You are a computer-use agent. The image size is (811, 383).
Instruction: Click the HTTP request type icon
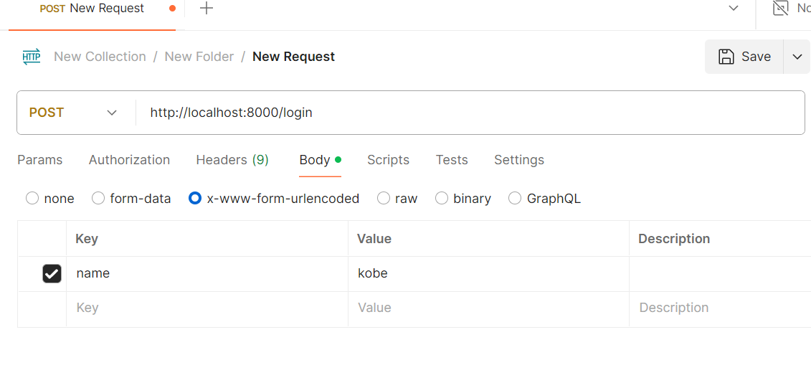32,57
